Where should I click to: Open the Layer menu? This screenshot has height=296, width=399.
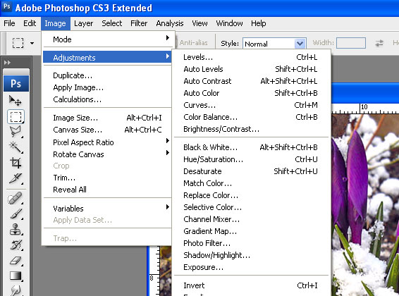[x=83, y=23]
